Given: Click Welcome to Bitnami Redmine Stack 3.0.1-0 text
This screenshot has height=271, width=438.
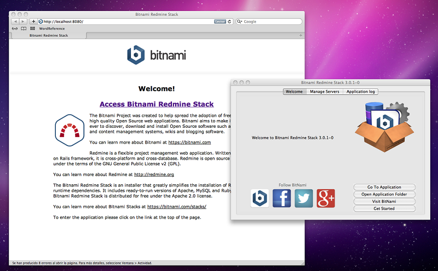Looking at the screenshot, I should (292, 138).
